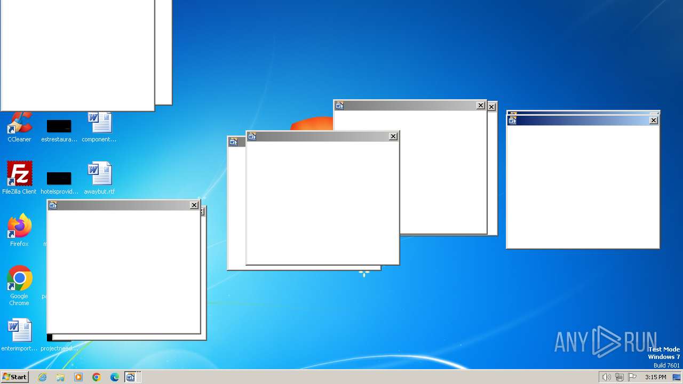
Task: Select the hotelsprovid... black desktop file
Action: [59, 183]
